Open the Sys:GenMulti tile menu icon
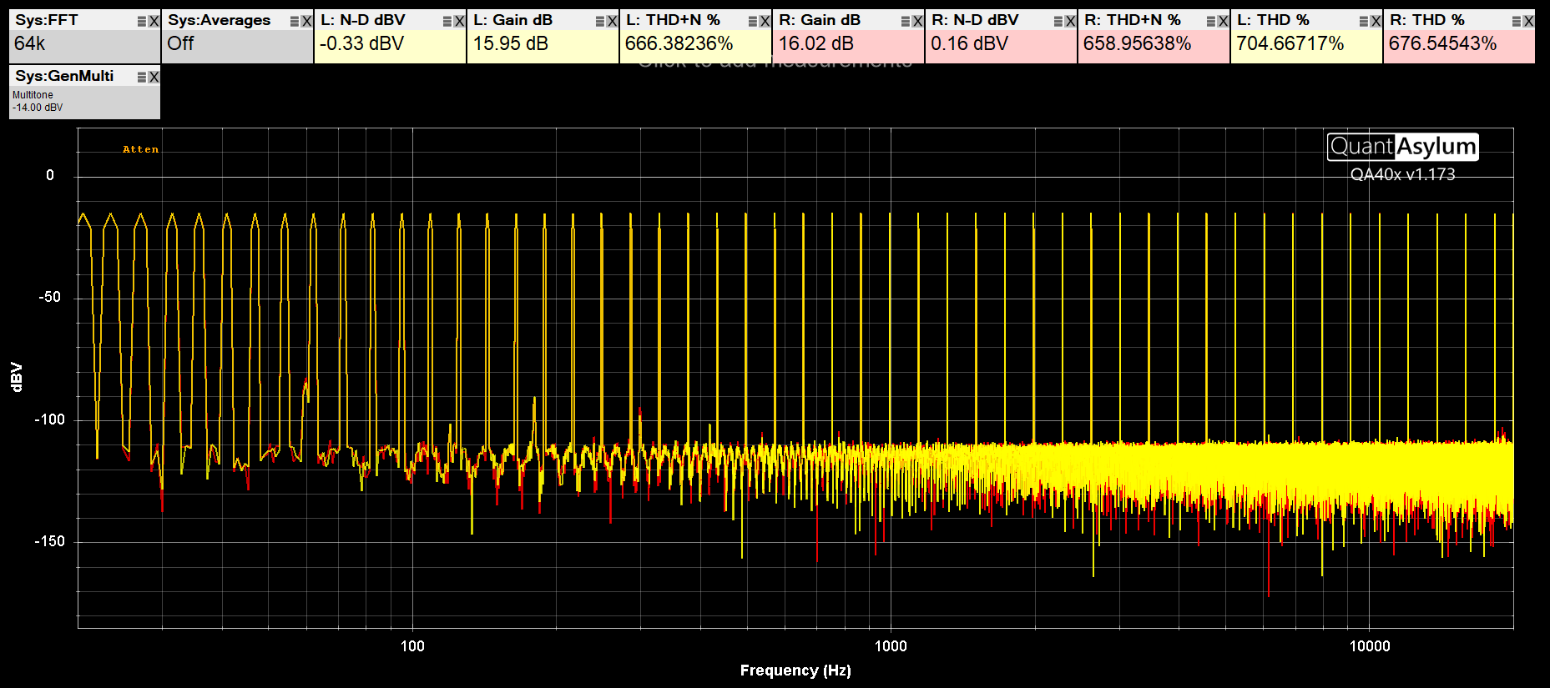 pyautogui.click(x=142, y=78)
